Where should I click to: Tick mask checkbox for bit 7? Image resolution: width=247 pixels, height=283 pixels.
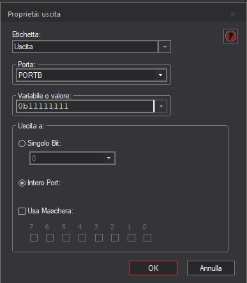tap(34, 238)
